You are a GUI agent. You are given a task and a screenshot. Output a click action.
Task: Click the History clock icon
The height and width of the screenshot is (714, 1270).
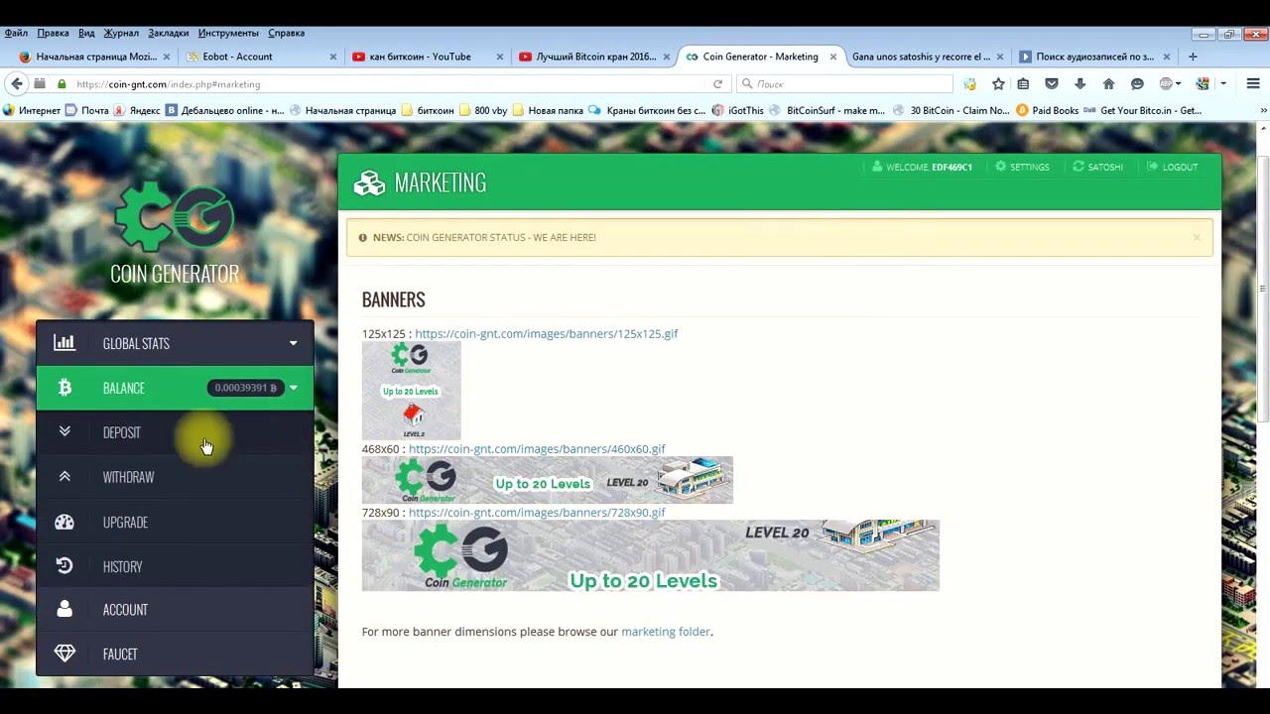(x=64, y=565)
